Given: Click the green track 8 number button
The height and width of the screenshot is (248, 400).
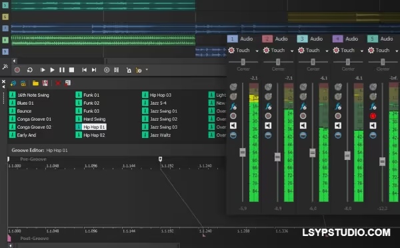Looking at the screenshot, I should [x=5, y=40].
